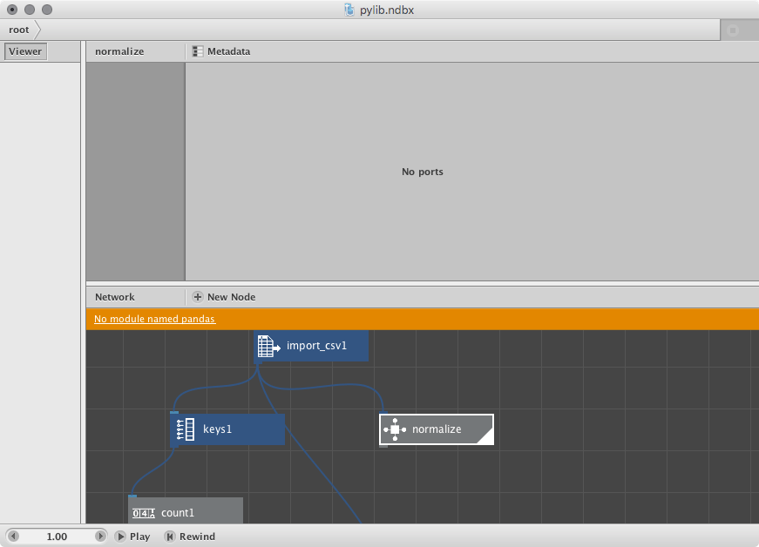The height and width of the screenshot is (547, 759).
Task: Click the Rewind playback icon
Action: (x=169, y=537)
